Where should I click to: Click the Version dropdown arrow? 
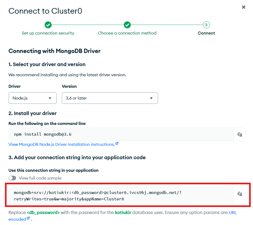click(151, 98)
